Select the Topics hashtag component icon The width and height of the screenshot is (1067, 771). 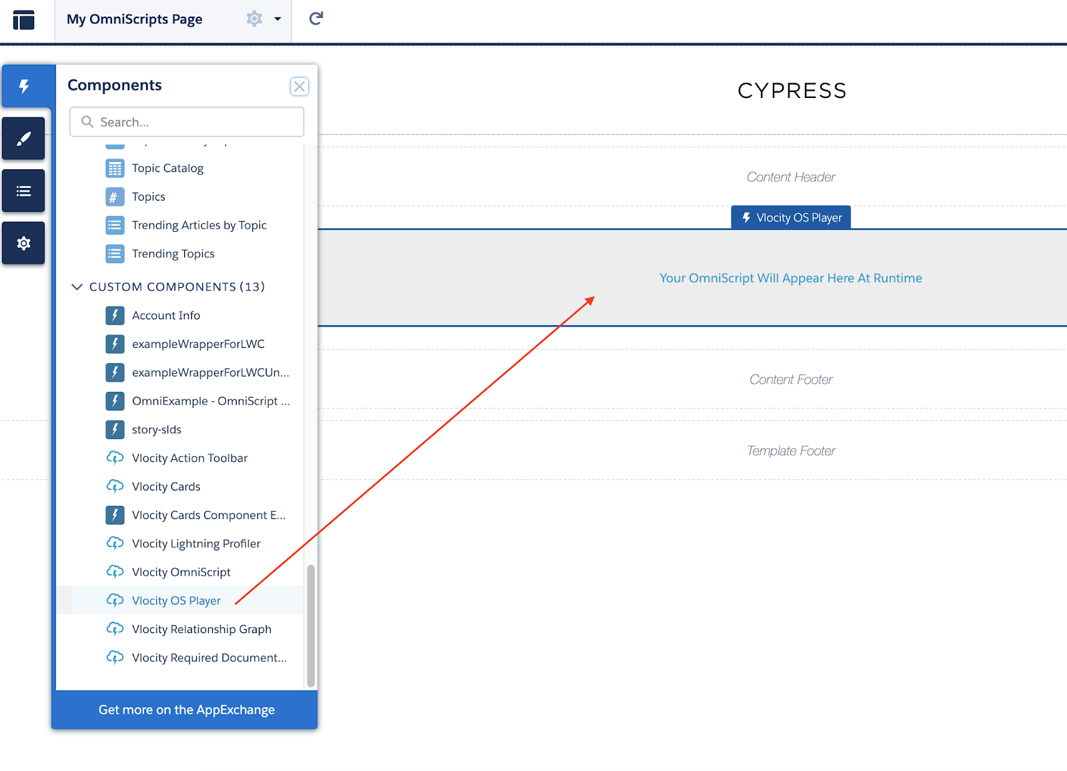115,197
